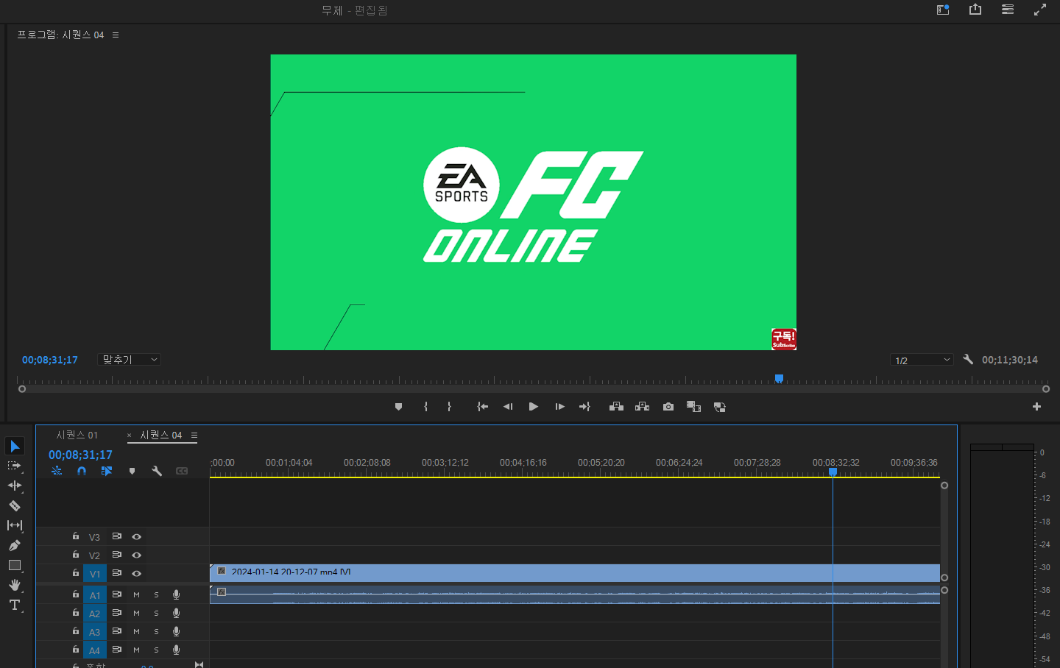This screenshot has width=1060, height=668.
Task: Open sequence 04 timeline panel menu
Action: click(x=194, y=435)
